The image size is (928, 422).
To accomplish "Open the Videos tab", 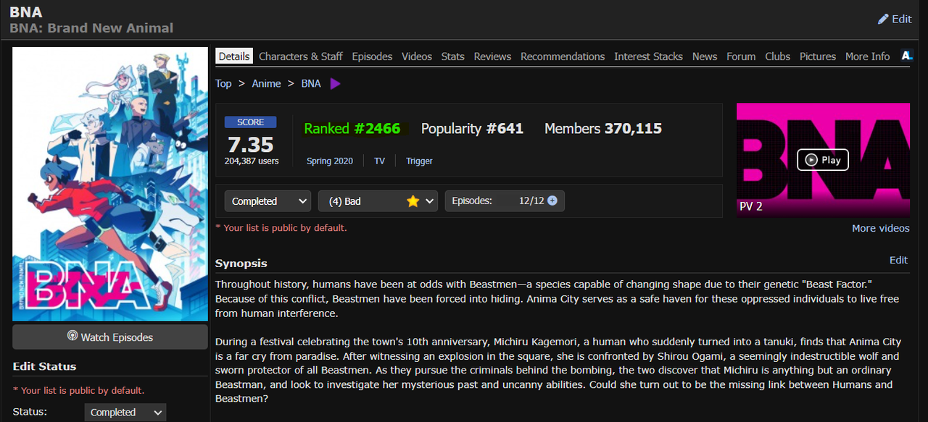I will [417, 56].
